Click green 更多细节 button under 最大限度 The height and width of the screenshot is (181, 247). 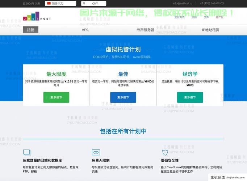coord(56,97)
